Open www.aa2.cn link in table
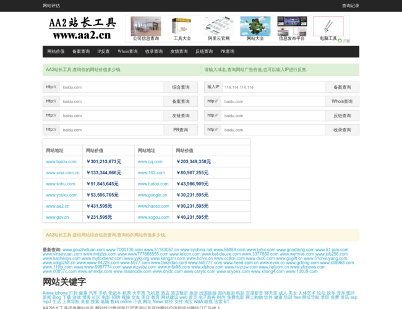Screen dimensions: 402x309 click(58, 206)
